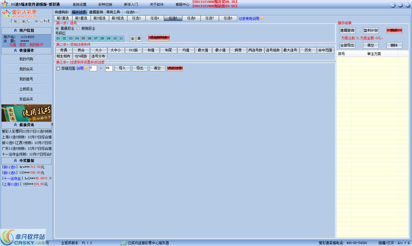412x246 pixels.
Task: Click the 过滤使用说明 help icon
Action: click(x=261, y=19)
